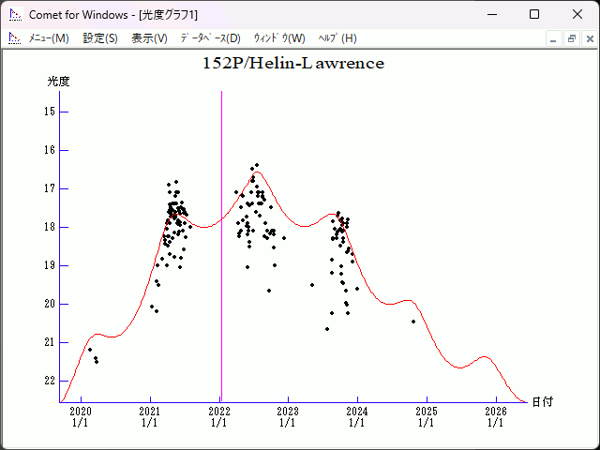600x450 pixels.
Task: Open the child window icon left of メニュー
Action: tap(14, 38)
